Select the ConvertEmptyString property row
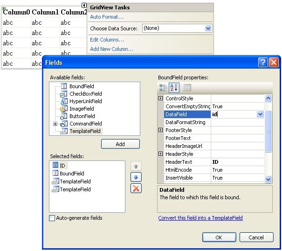The height and width of the screenshot is (251, 282). tap(214, 106)
